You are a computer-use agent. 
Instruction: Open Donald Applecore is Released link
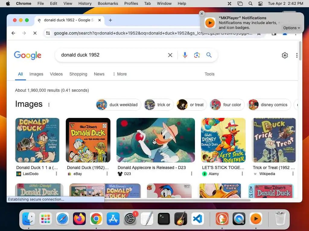click(x=151, y=168)
